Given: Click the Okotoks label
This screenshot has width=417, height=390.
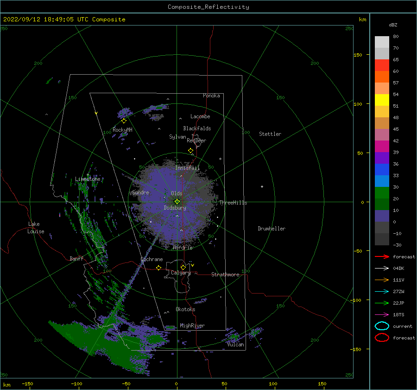Looking at the screenshot, I should tap(185, 309).
